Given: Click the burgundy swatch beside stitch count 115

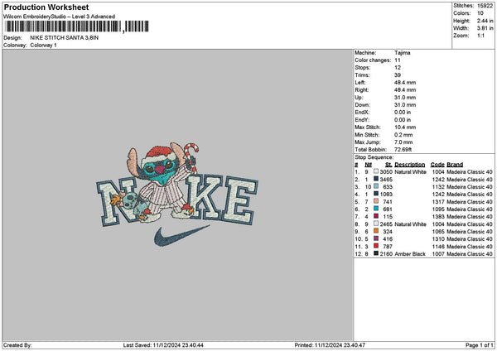Looking at the screenshot, I should point(376,216).
